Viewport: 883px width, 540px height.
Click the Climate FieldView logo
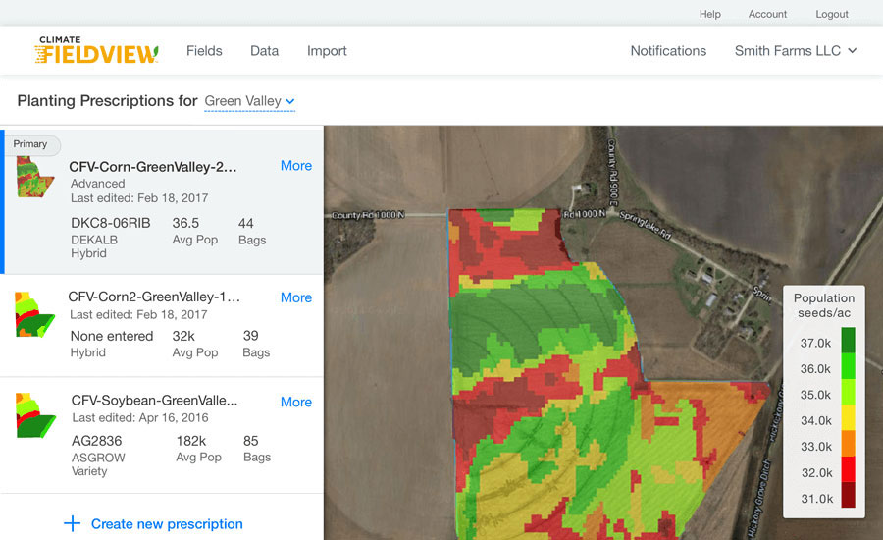click(x=95, y=50)
